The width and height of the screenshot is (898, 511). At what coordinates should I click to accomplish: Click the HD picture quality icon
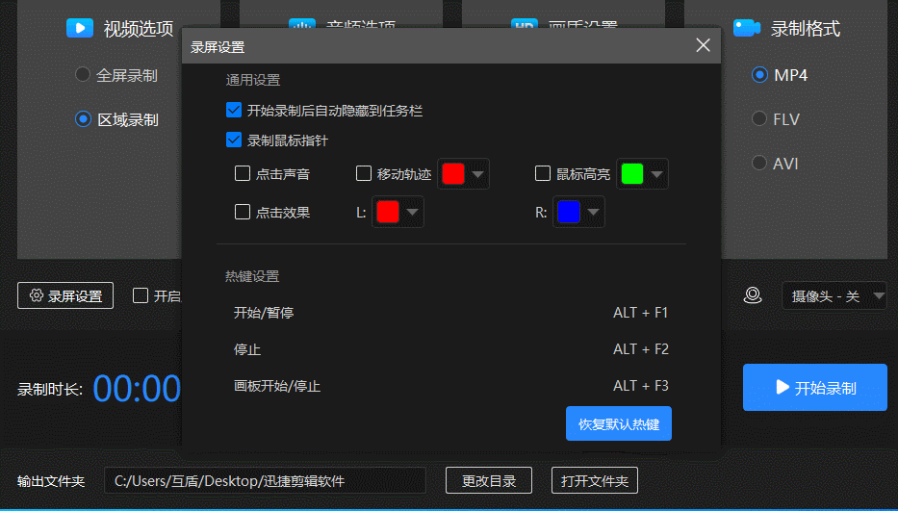pyautogui.click(x=524, y=26)
